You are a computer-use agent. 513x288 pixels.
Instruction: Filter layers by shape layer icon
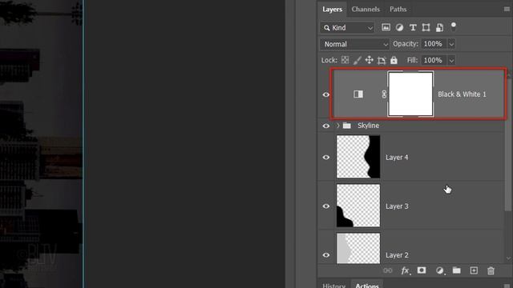[426, 27]
